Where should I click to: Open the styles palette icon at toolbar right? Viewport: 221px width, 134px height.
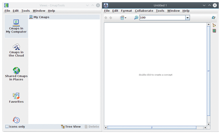pyautogui.click(x=213, y=18)
